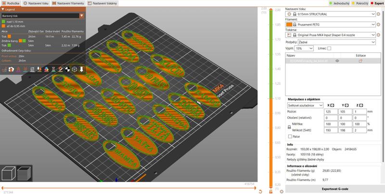385x194 pixels.
Task: Toggle Custom G-codes icon in legend toolbar
Action: pos(61,70)
